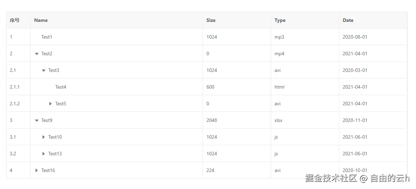Click the Size column header

coord(211,20)
